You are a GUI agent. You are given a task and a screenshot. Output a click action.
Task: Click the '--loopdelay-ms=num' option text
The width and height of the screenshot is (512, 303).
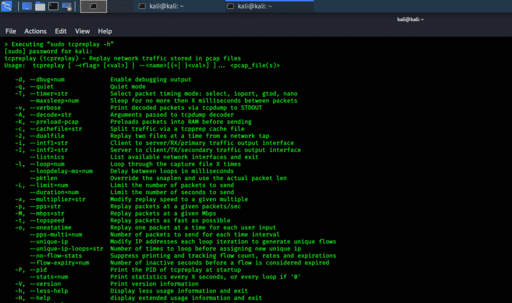61,171
